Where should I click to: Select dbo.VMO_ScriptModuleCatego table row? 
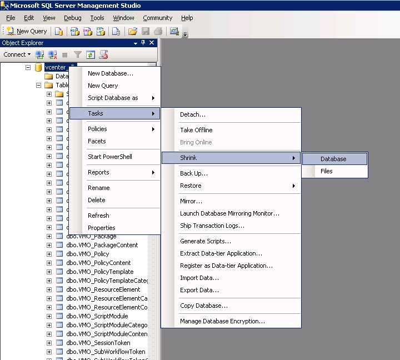pyautogui.click(x=107, y=325)
